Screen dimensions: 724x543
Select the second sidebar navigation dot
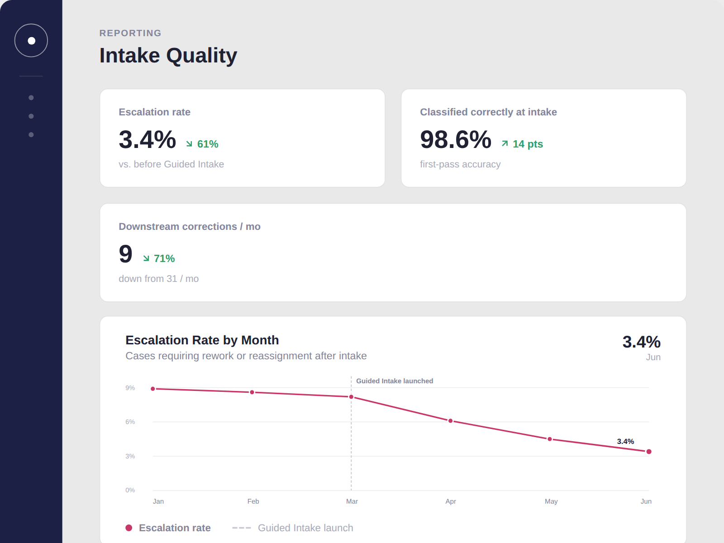tap(31, 116)
